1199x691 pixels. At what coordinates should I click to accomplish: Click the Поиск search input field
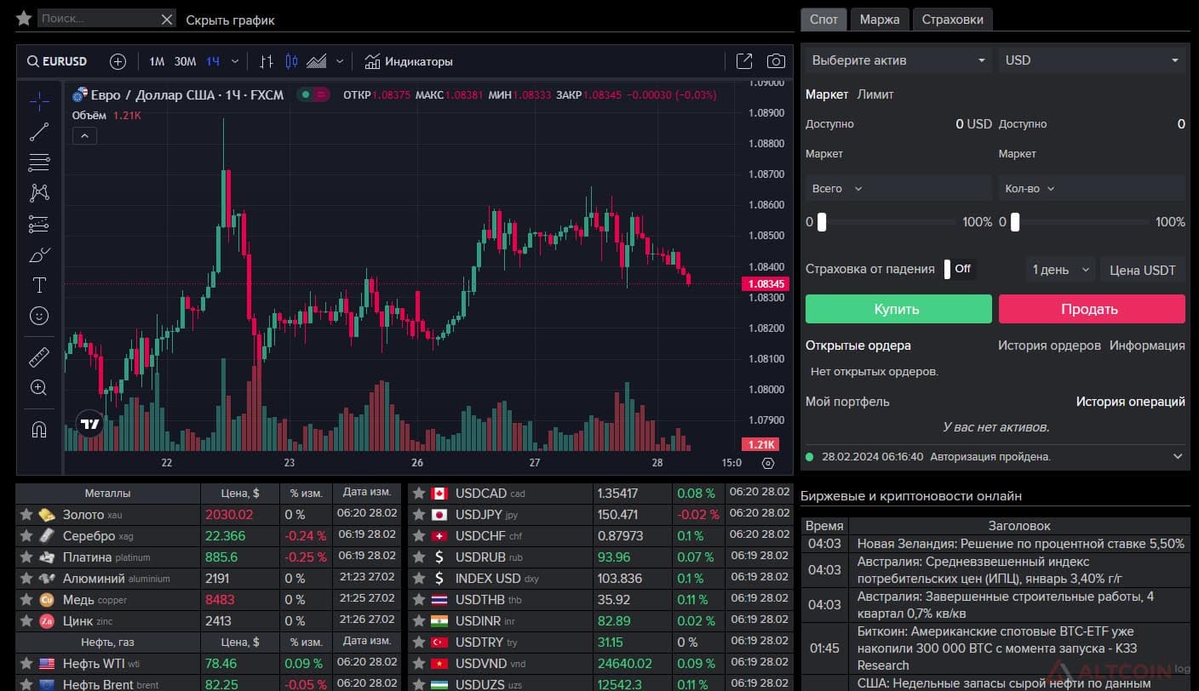[98, 19]
